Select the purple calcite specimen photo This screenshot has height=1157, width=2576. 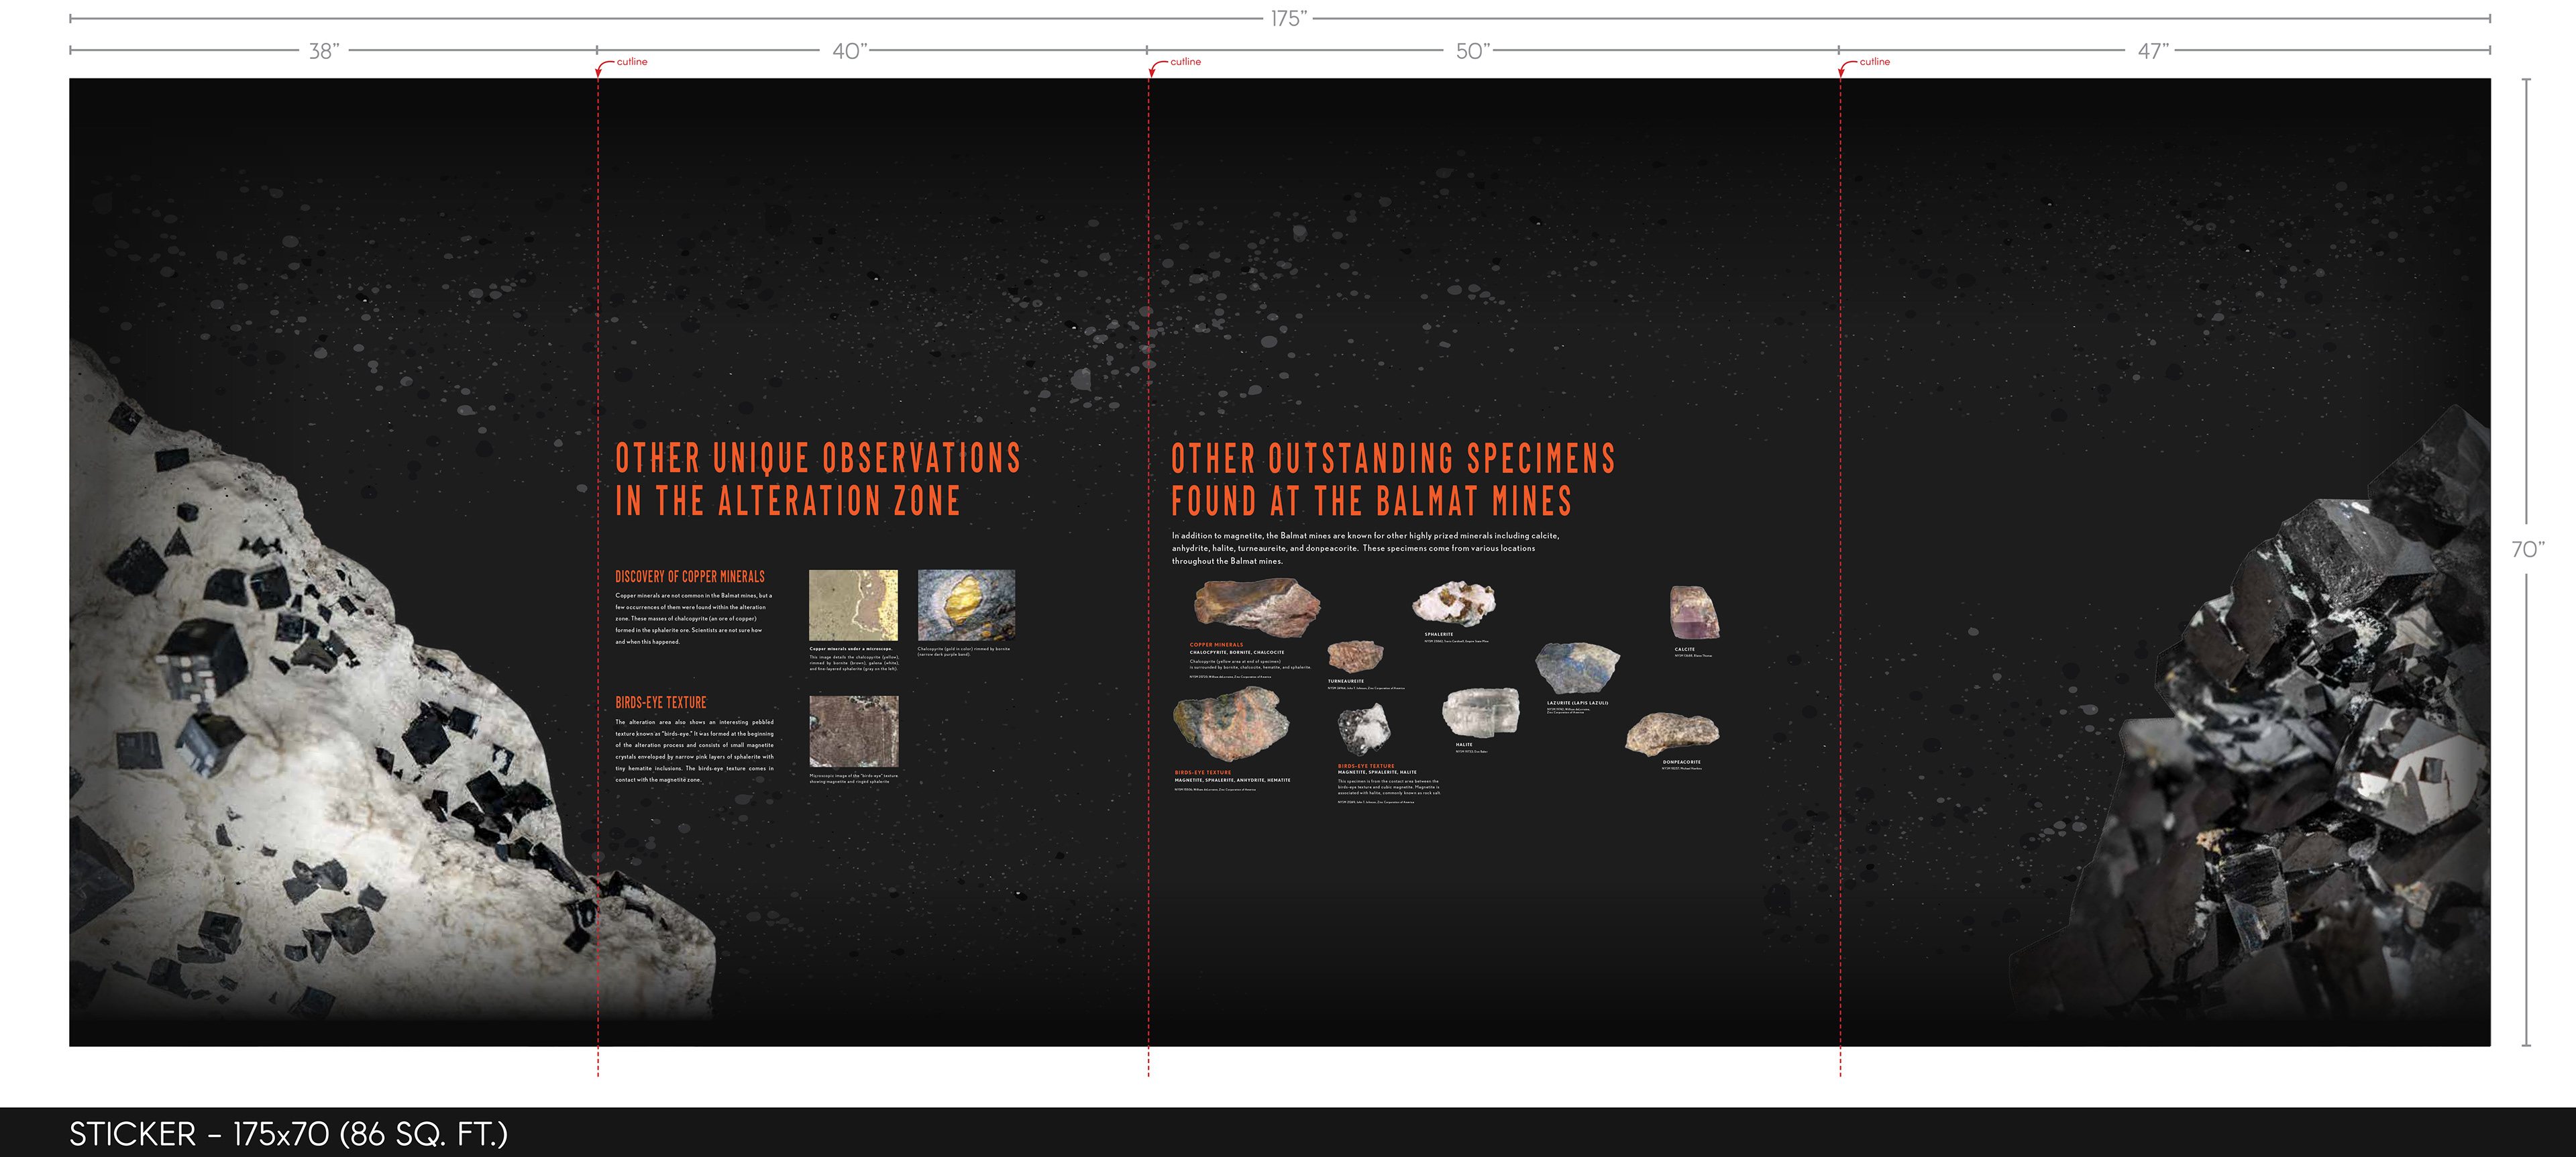pyautogui.click(x=1694, y=613)
